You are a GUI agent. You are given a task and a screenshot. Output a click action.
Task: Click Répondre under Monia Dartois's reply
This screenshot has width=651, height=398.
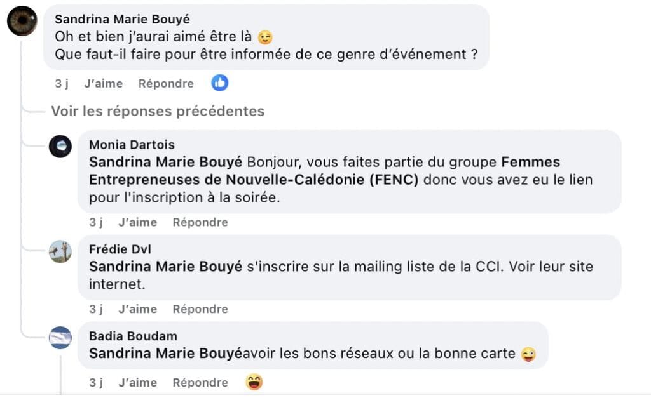point(200,222)
